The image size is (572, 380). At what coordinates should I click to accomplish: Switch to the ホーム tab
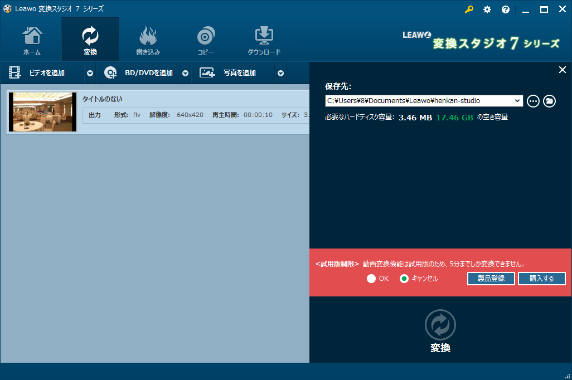pyautogui.click(x=32, y=39)
